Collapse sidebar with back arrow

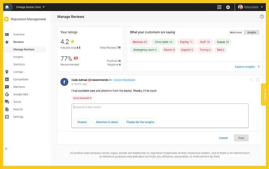(x=7, y=149)
